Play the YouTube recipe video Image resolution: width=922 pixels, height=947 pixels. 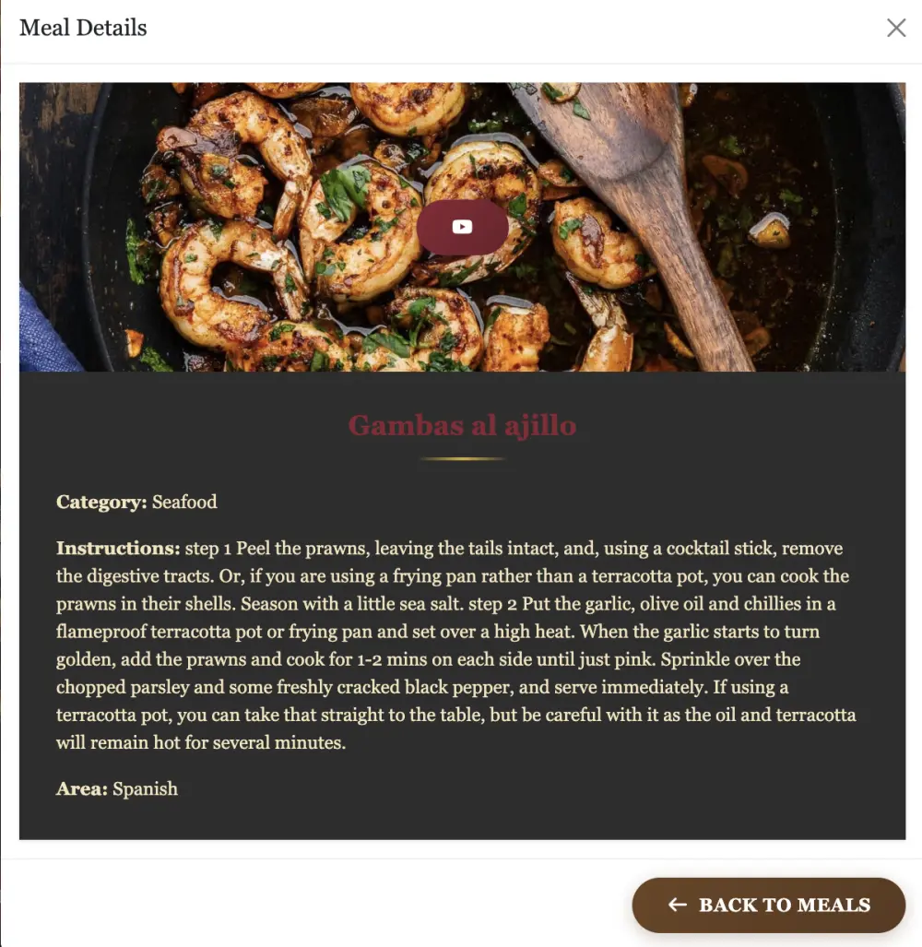tap(462, 227)
